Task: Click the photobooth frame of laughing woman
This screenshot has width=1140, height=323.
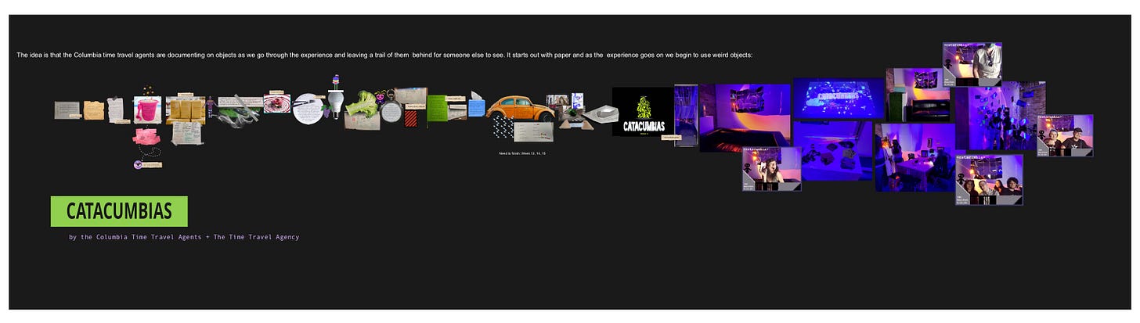Action: pyautogui.click(x=772, y=169)
